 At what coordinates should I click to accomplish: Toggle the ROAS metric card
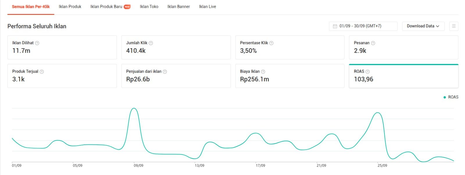[x=403, y=76]
